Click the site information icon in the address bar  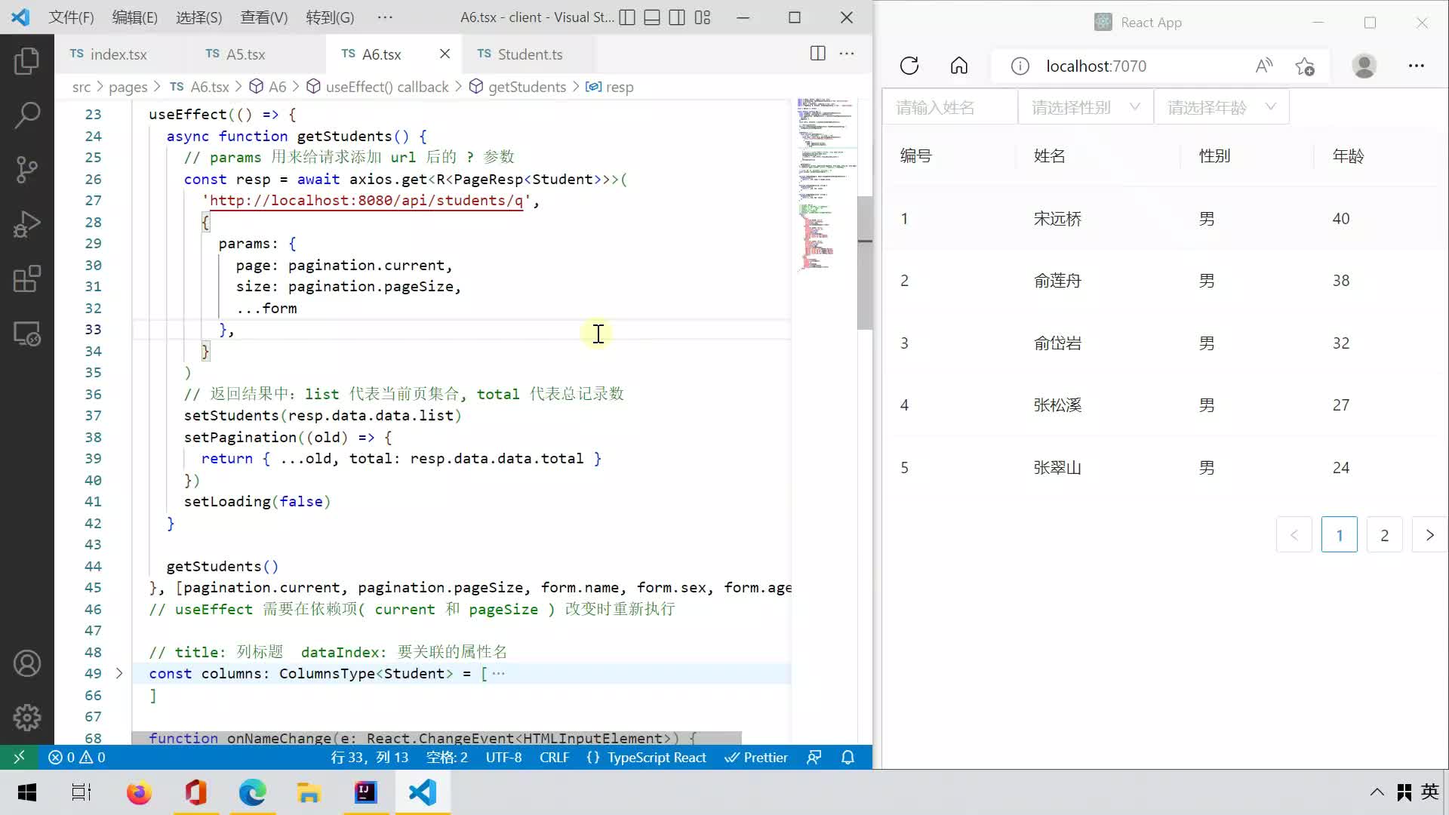click(x=1020, y=66)
